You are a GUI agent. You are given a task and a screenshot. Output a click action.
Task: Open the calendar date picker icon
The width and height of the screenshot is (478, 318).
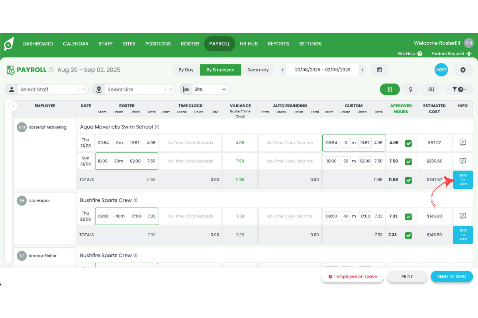pyautogui.click(x=379, y=70)
